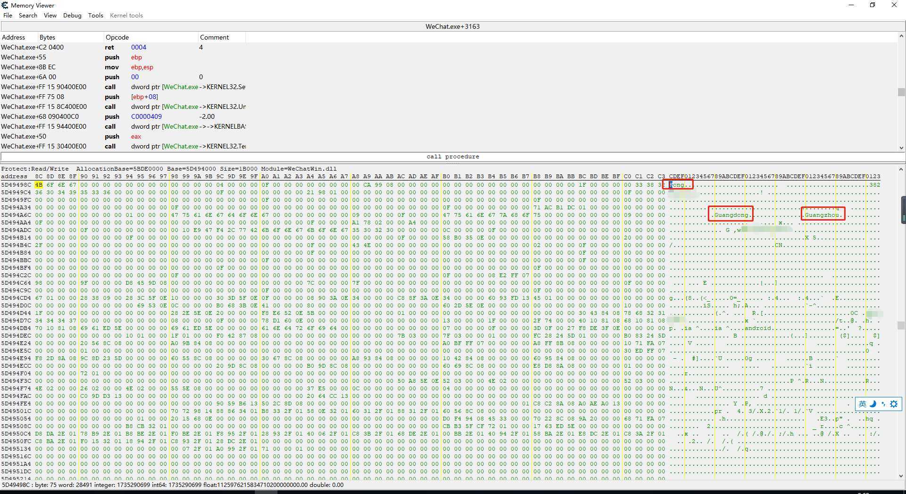Click the 'call procedure' description bar
Viewport: 906px width, 494px height.
click(x=453, y=156)
